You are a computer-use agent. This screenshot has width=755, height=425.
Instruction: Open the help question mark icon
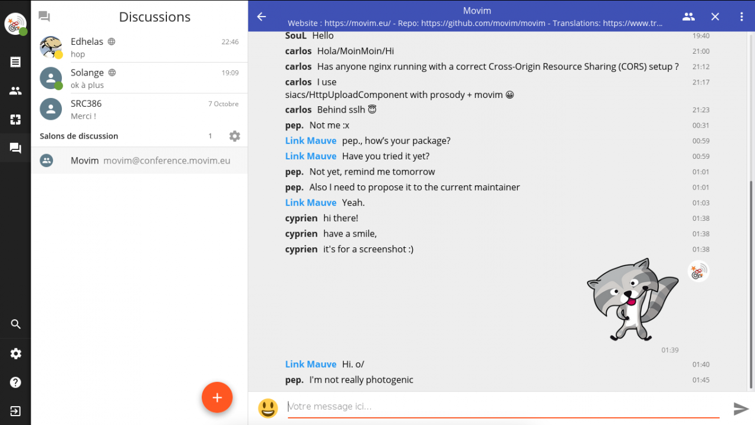tap(15, 382)
